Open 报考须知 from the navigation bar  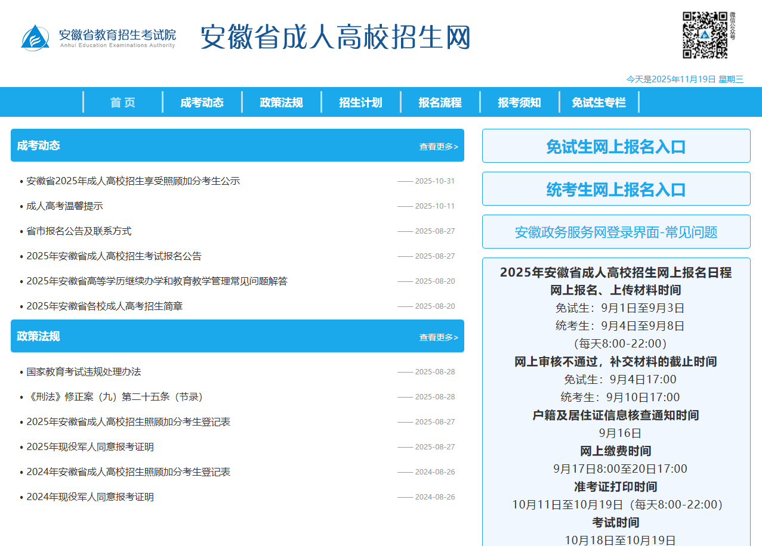(519, 103)
